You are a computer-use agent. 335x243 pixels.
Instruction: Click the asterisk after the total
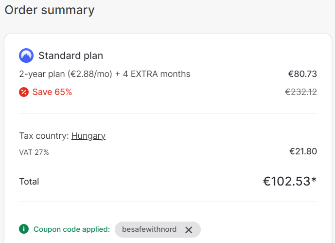[x=314, y=180]
